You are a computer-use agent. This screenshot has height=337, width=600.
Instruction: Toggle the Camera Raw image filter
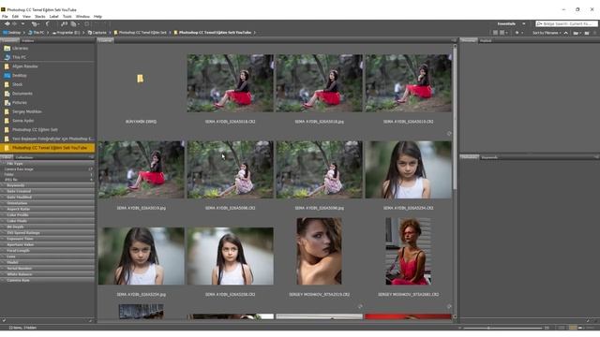click(48, 168)
